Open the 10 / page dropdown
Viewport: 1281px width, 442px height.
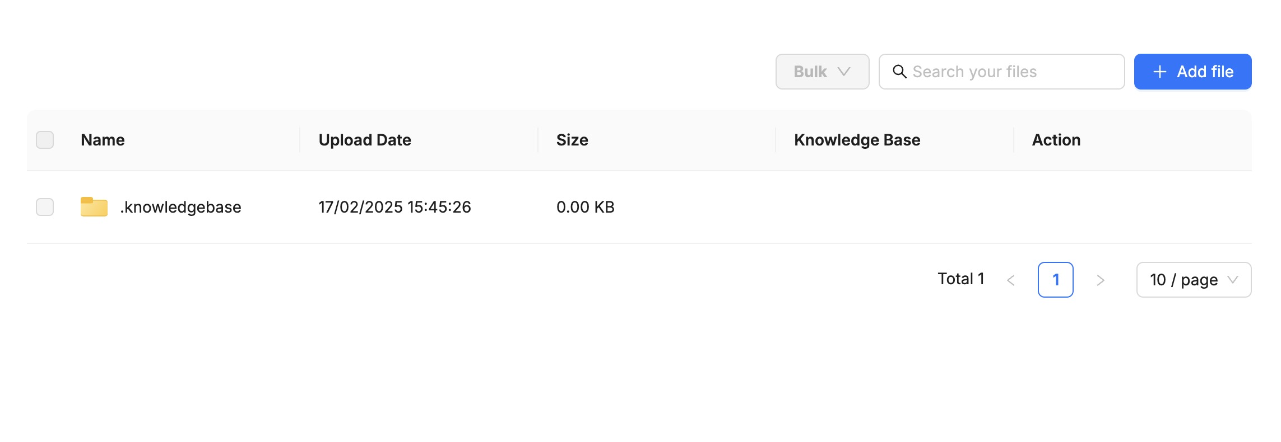[1194, 280]
